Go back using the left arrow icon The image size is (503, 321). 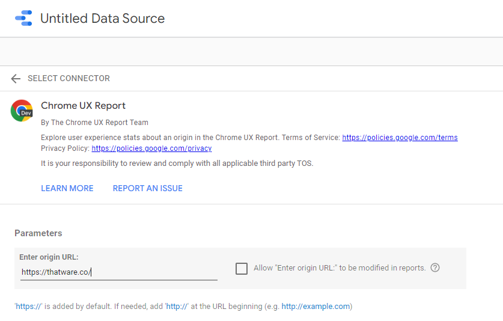tap(16, 78)
